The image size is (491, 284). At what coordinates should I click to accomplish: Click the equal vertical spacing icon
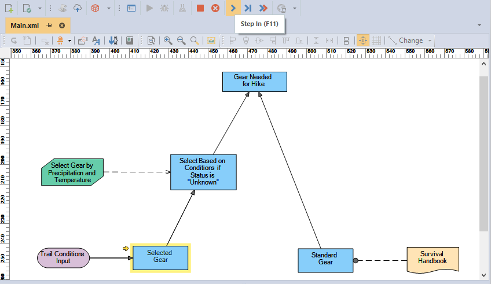click(316, 40)
